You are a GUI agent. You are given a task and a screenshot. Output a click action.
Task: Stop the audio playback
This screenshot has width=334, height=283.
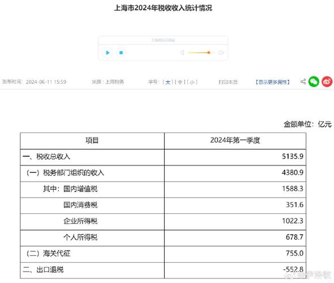pyautogui.click(x=121, y=53)
